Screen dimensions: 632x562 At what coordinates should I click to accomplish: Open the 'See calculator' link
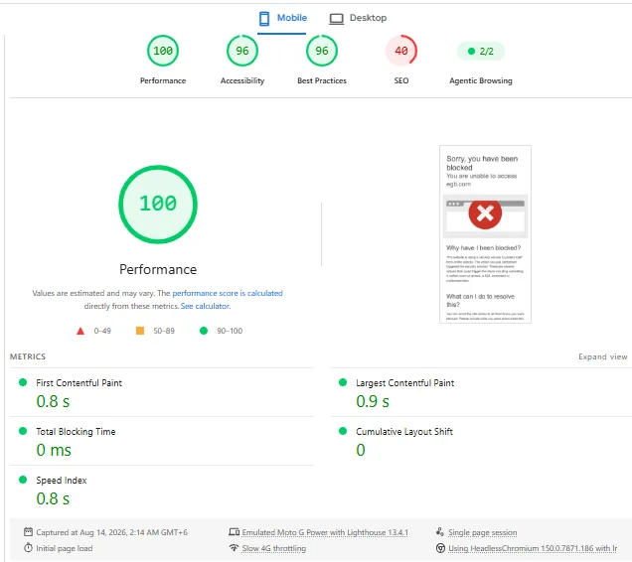[206, 306]
